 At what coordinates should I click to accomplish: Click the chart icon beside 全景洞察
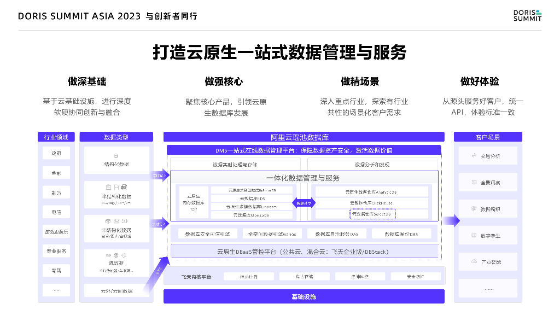(474, 182)
